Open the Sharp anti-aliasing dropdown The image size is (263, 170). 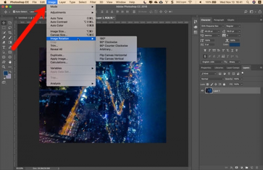pos(235,62)
